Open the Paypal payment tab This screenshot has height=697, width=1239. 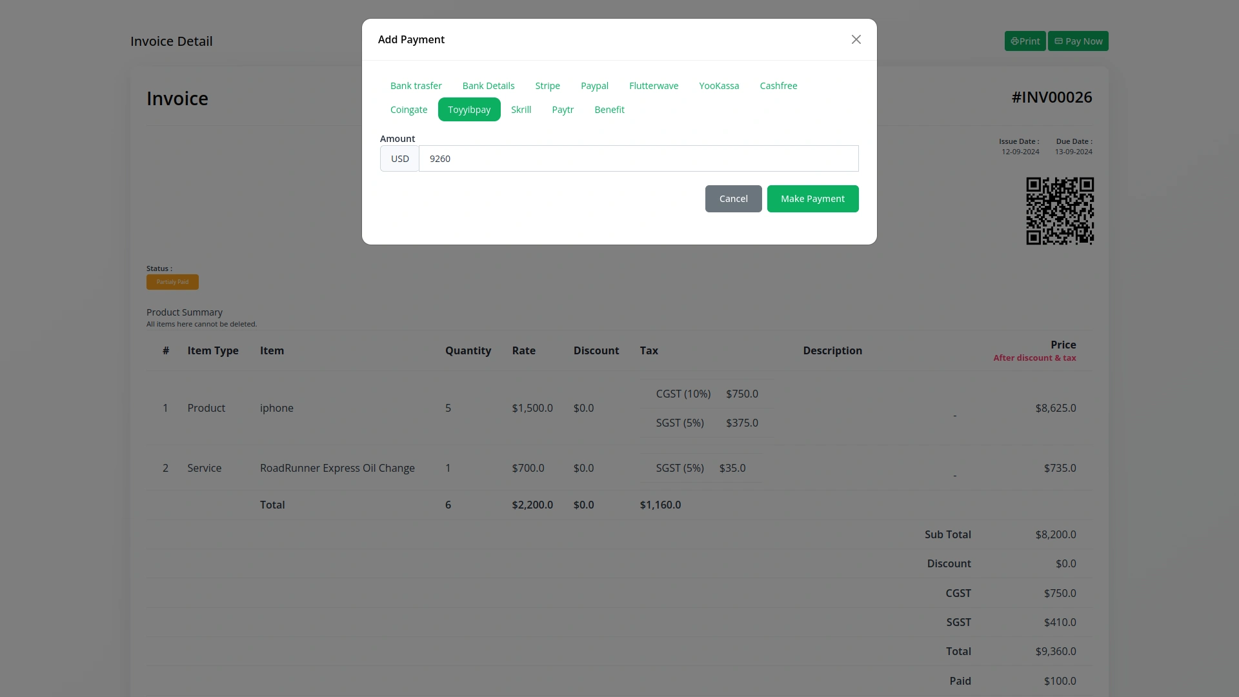(594, 86)
